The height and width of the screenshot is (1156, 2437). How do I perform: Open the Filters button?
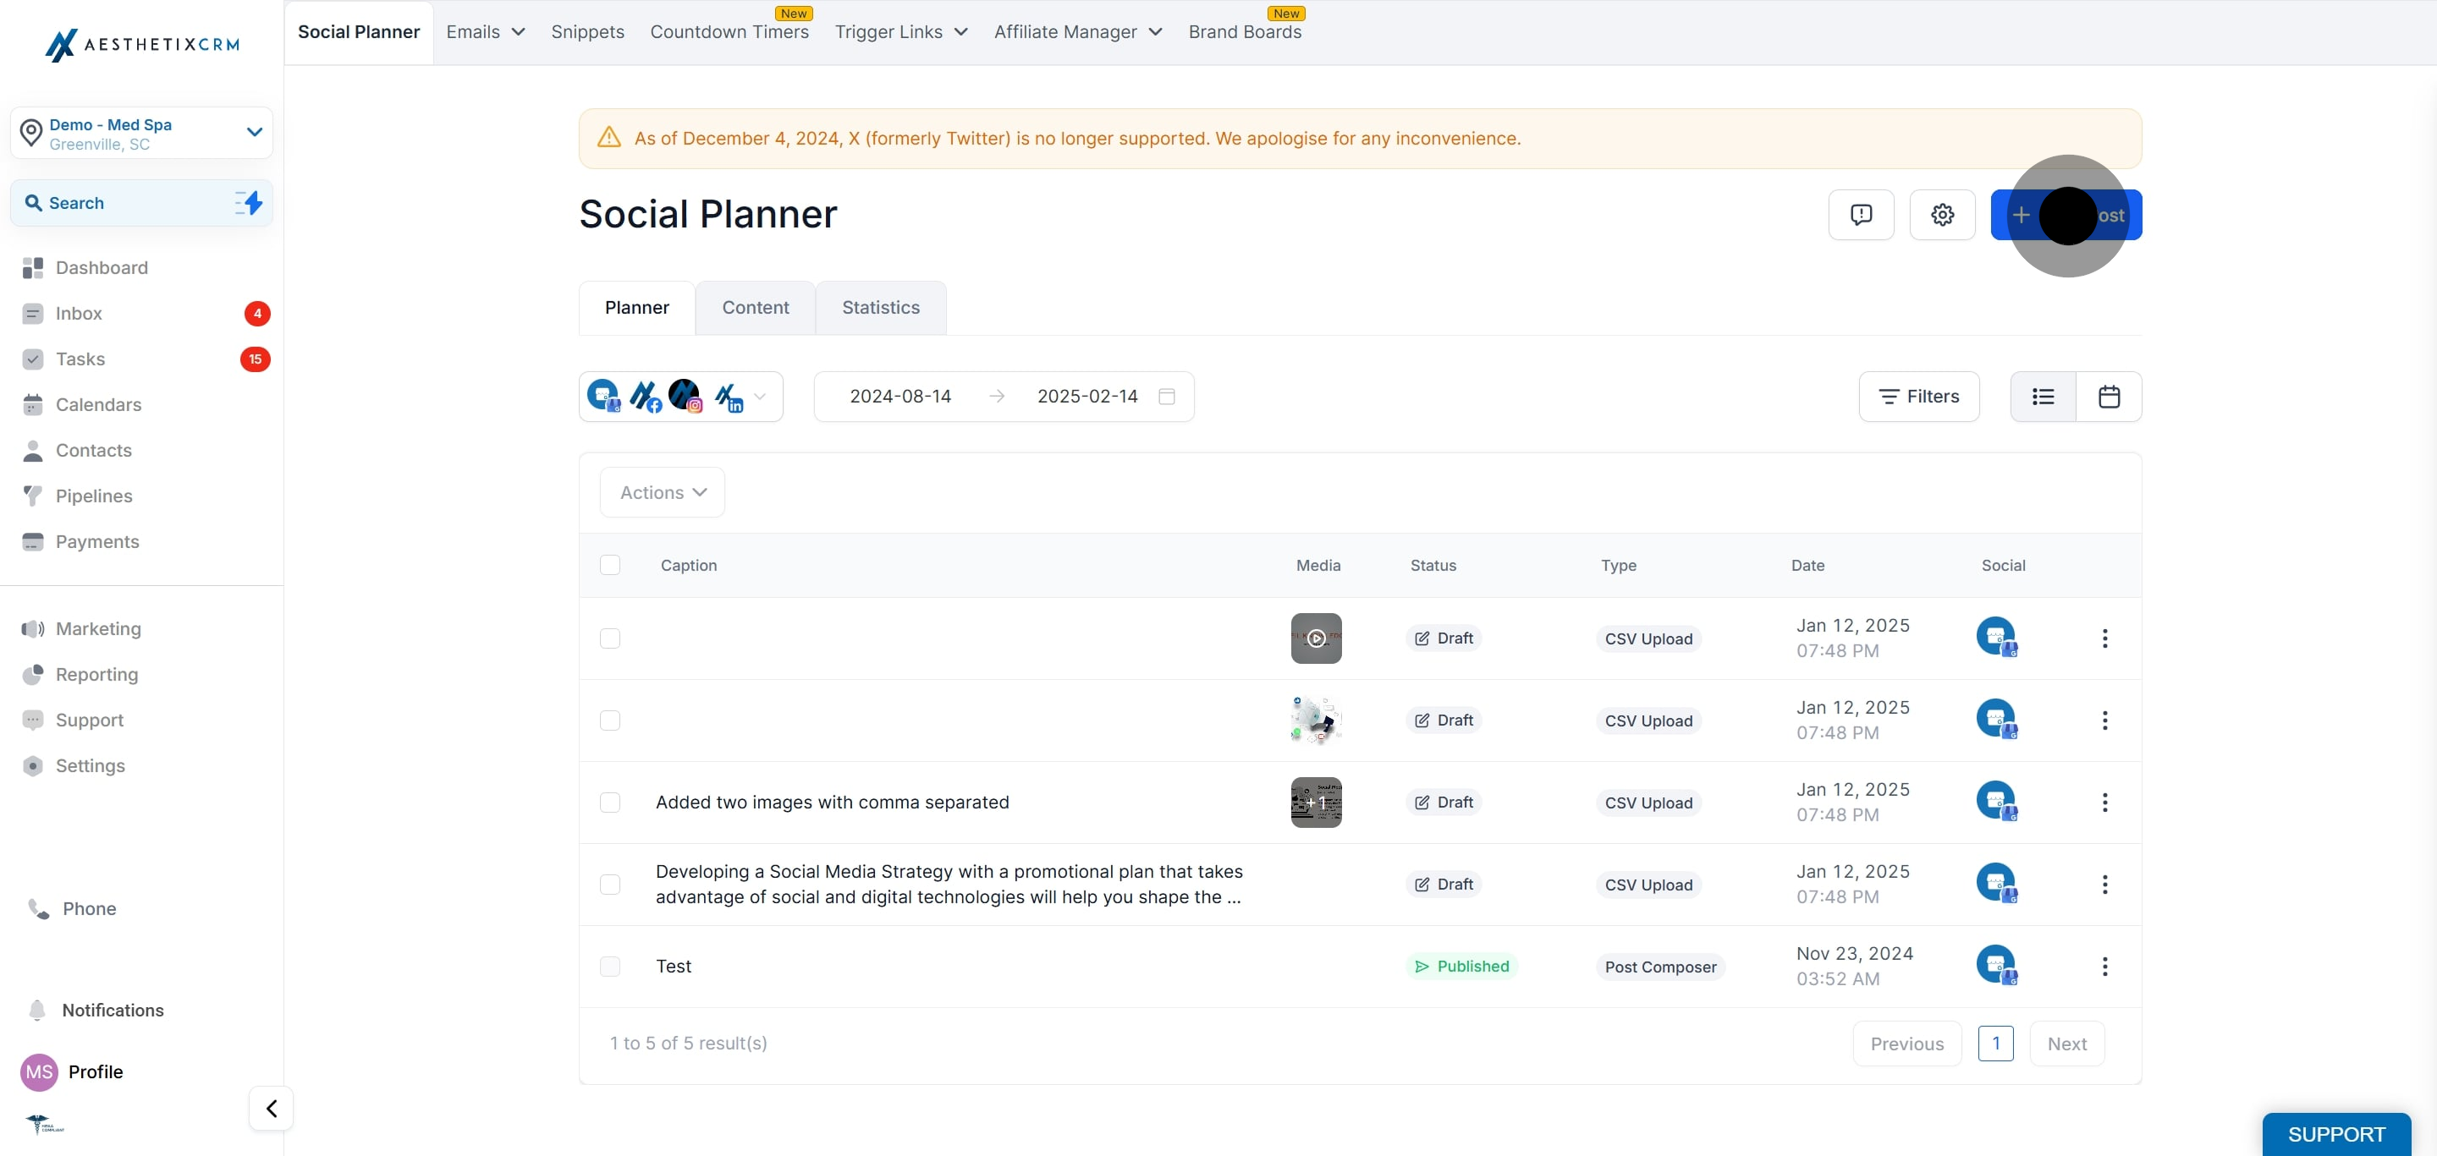point(1917,397)
